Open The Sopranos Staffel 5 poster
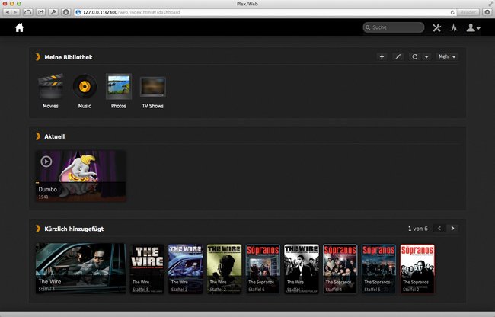Image resolution: width=495 pixels, height=317 pixels. click(378, 269)
